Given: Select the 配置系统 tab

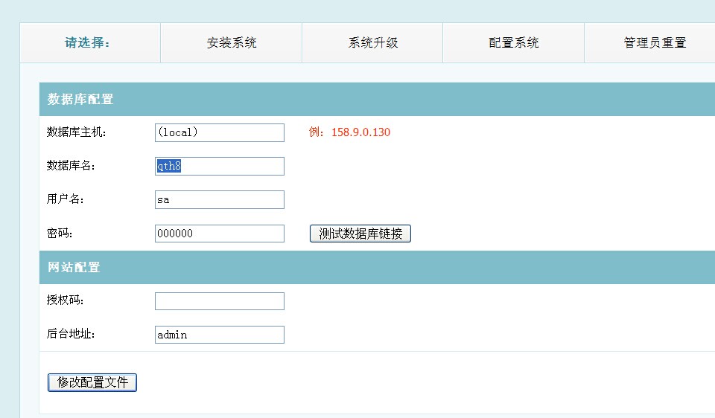Looking at the screenshot, I should coord(513,43).
